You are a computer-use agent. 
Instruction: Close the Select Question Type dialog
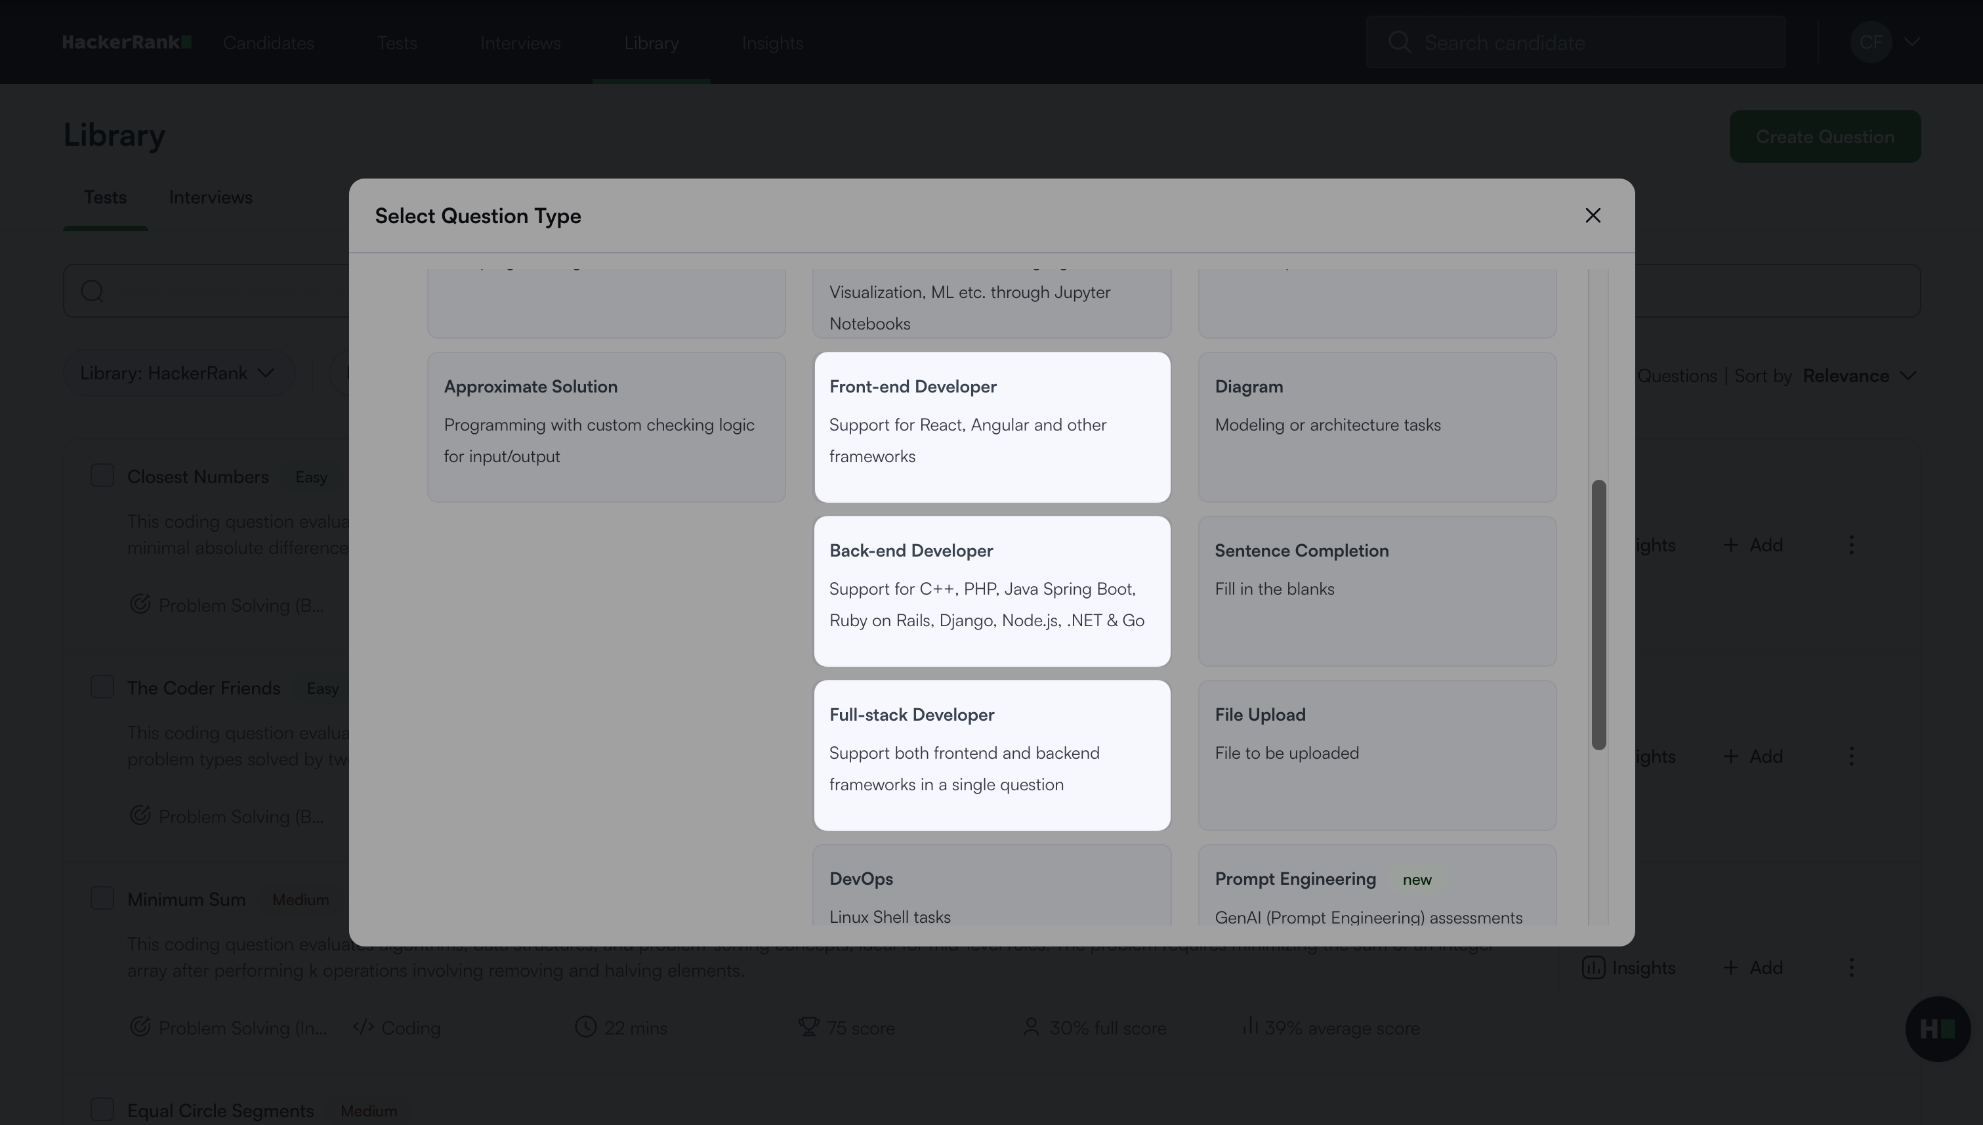(x=1592, y=215)
